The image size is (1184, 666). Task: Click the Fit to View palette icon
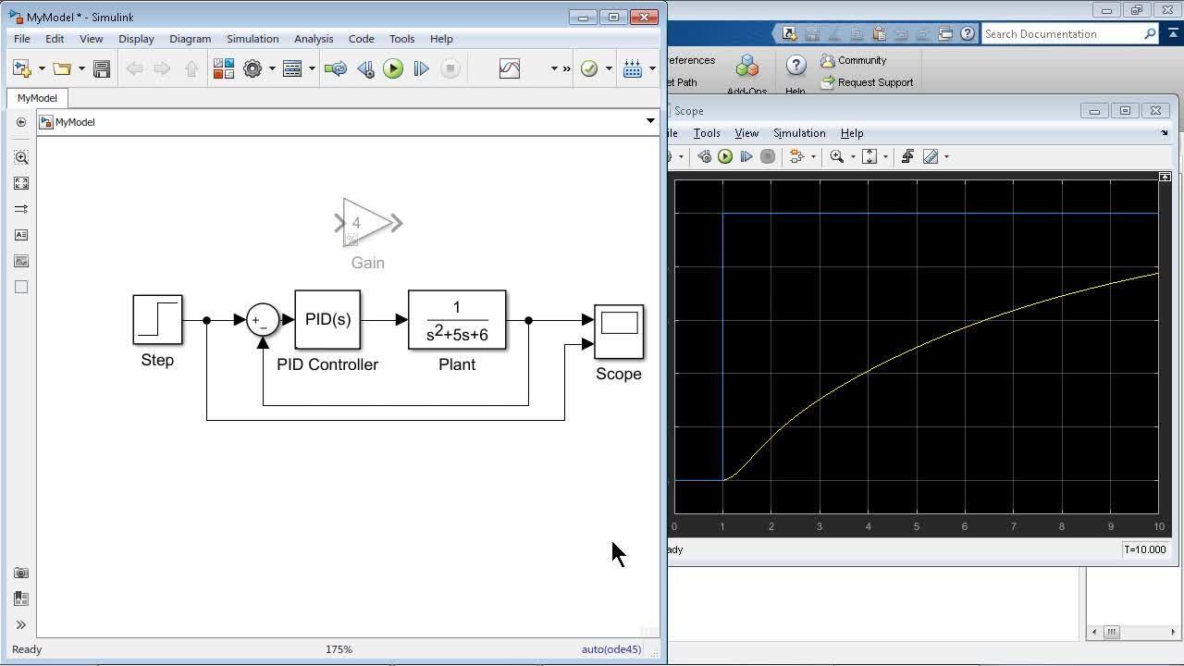point(21,183)
